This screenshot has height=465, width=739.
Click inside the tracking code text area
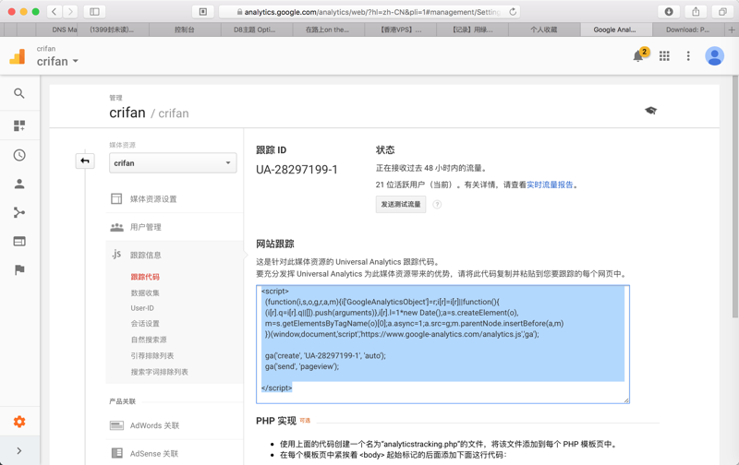442,344
